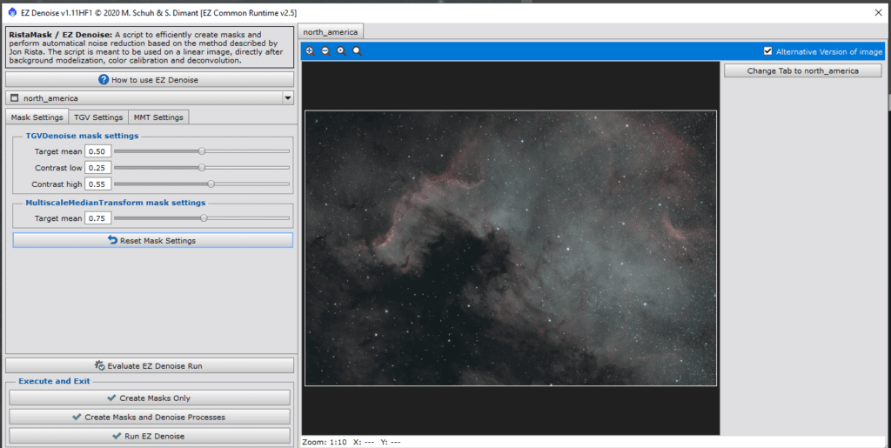Open the MMT Settings tab
Screen dimensions: 891x448
pos(158,117)
